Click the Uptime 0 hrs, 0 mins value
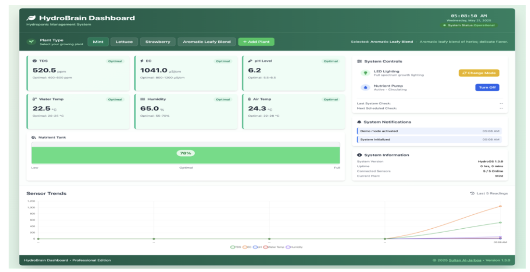 click(x=492, y=166)
